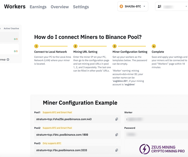188x157 pixels.
Task: Click the account user icon
Action: [159, 6]
